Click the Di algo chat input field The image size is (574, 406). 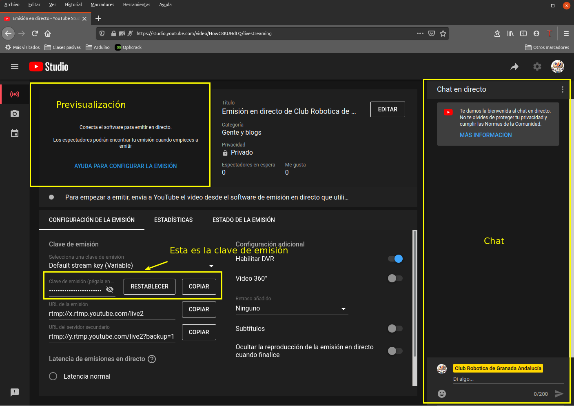508,379
